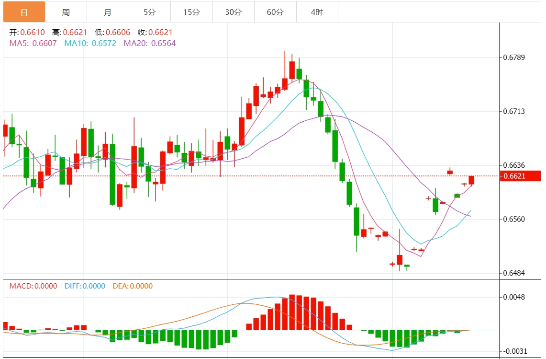Select the 日 daily timeframe tab

coord(24,12)
